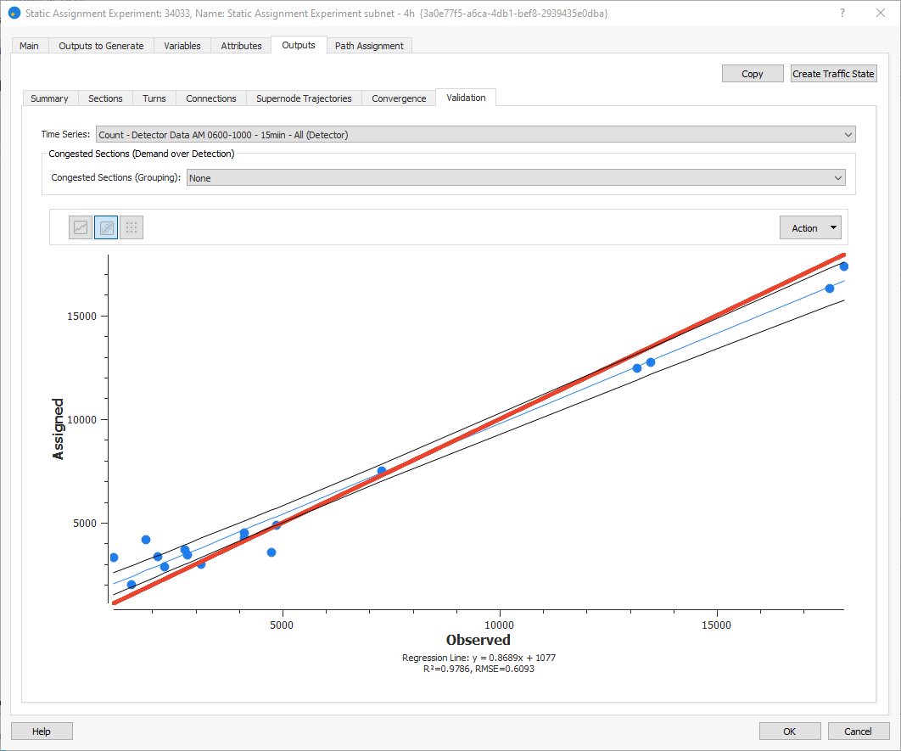Click the Help button

click(42, 731)
